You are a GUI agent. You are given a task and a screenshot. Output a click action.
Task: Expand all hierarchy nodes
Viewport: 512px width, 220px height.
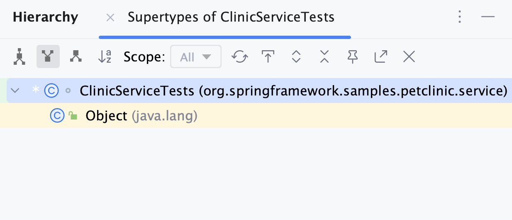[x=296, y=56]
